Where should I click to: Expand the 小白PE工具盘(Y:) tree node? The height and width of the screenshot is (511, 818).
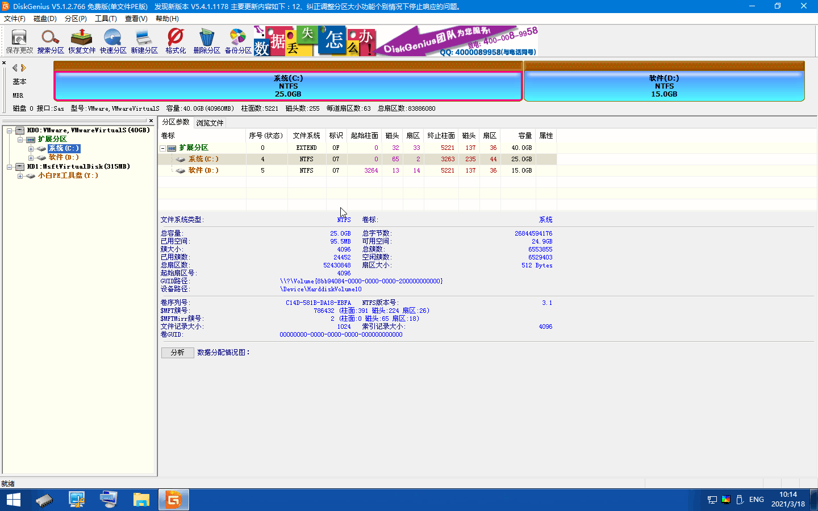20,176
